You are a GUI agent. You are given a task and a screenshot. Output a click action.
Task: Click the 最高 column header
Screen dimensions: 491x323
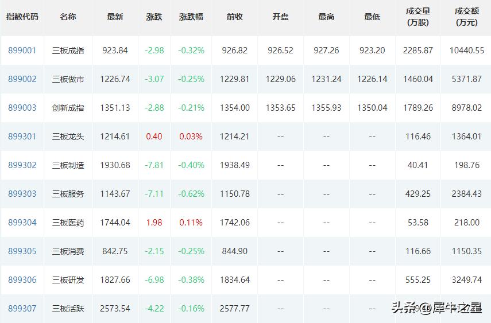326,17
